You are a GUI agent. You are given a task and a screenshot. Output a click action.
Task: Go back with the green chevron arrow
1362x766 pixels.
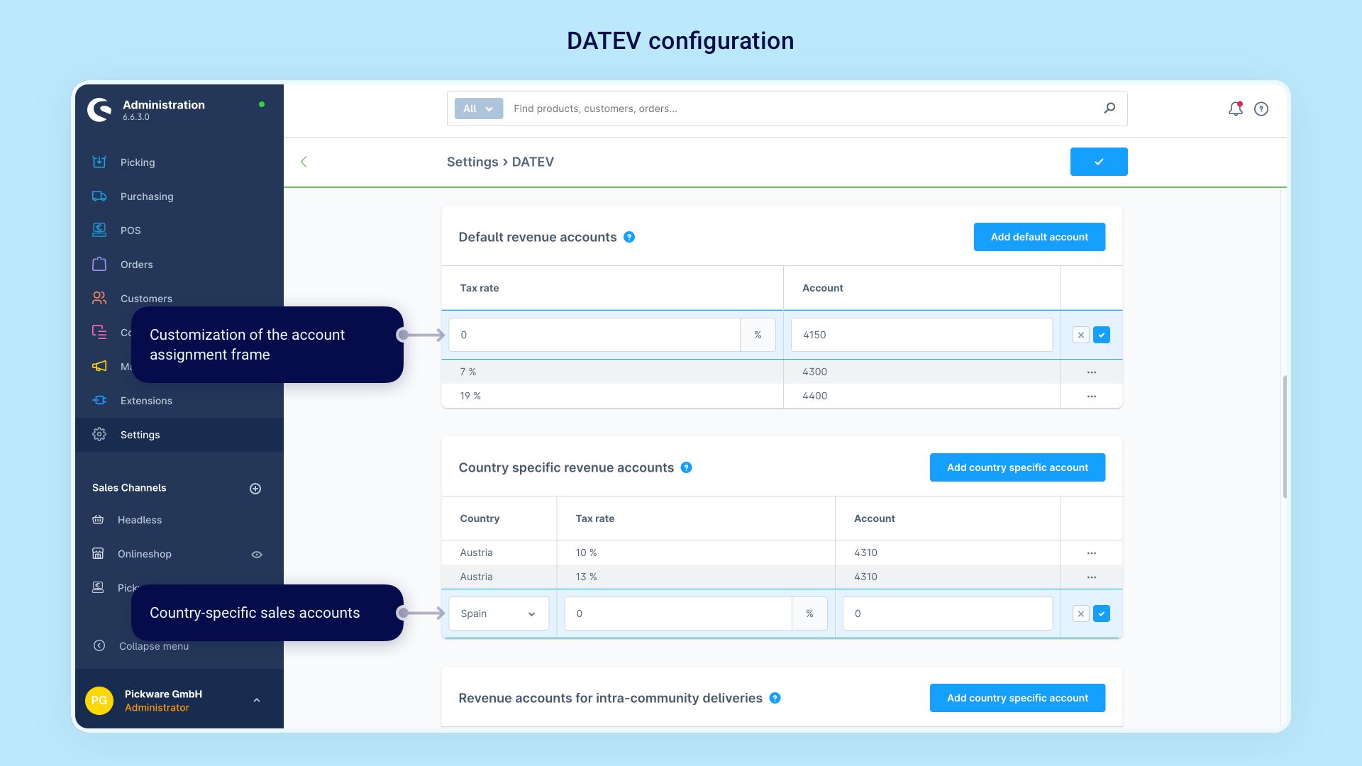(x=304, y=162)
